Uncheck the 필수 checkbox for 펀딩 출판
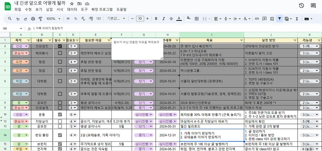 60,135
